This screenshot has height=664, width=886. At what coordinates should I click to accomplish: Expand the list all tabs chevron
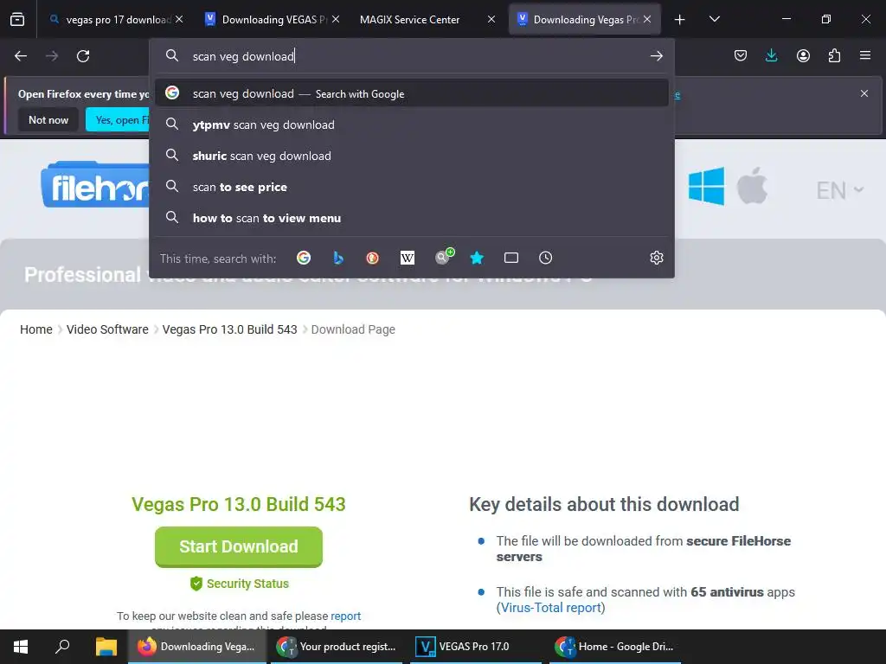[x=714, y=19]
